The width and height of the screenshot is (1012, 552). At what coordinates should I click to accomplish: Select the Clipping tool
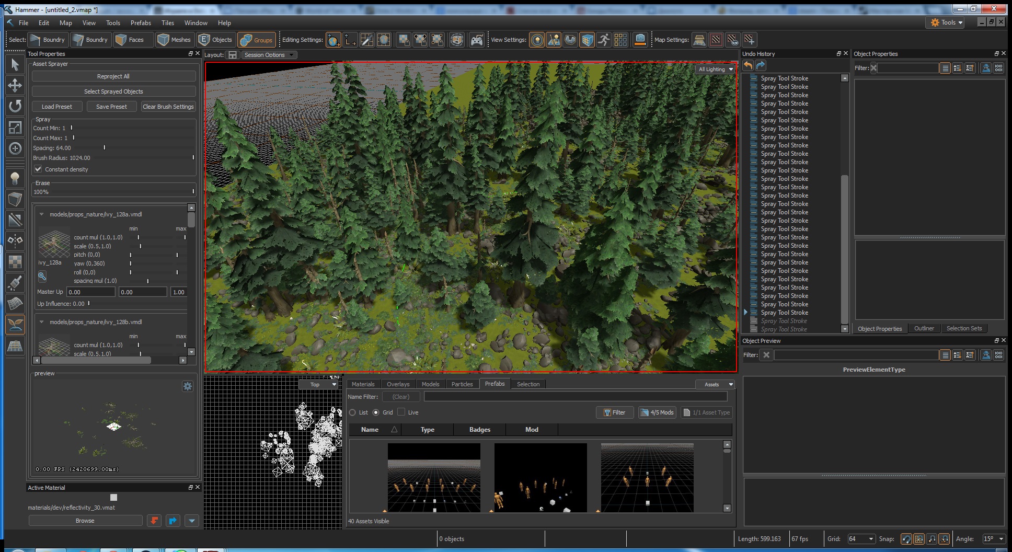click(x=15, y=220)
